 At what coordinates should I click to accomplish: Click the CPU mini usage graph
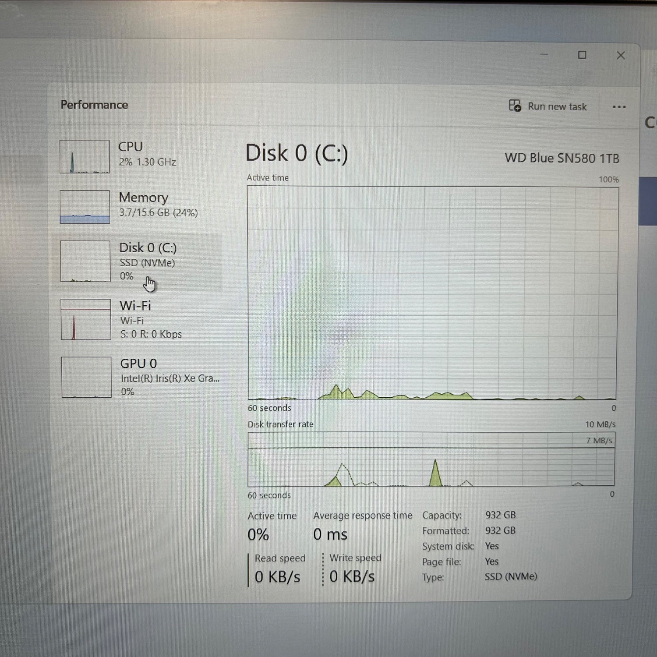(x=85, y=157)
